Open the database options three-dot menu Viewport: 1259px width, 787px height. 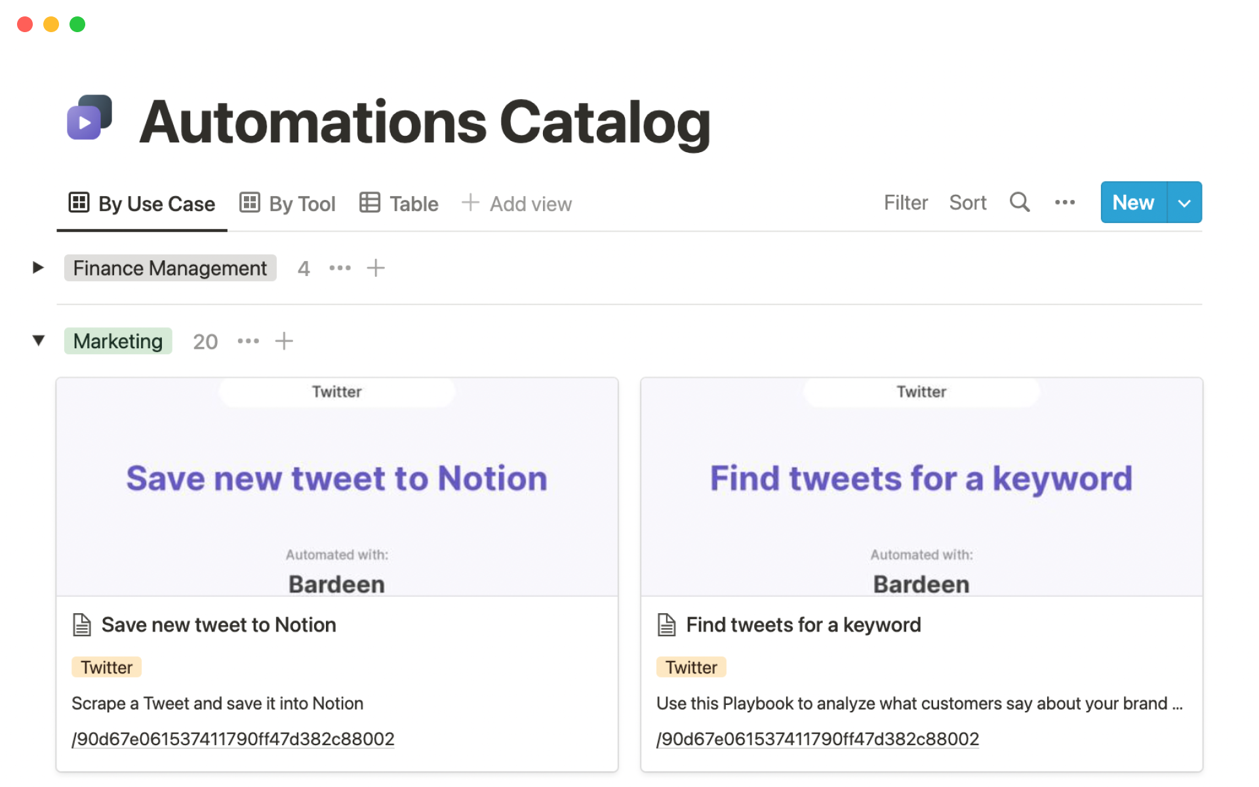[1064, 203]
